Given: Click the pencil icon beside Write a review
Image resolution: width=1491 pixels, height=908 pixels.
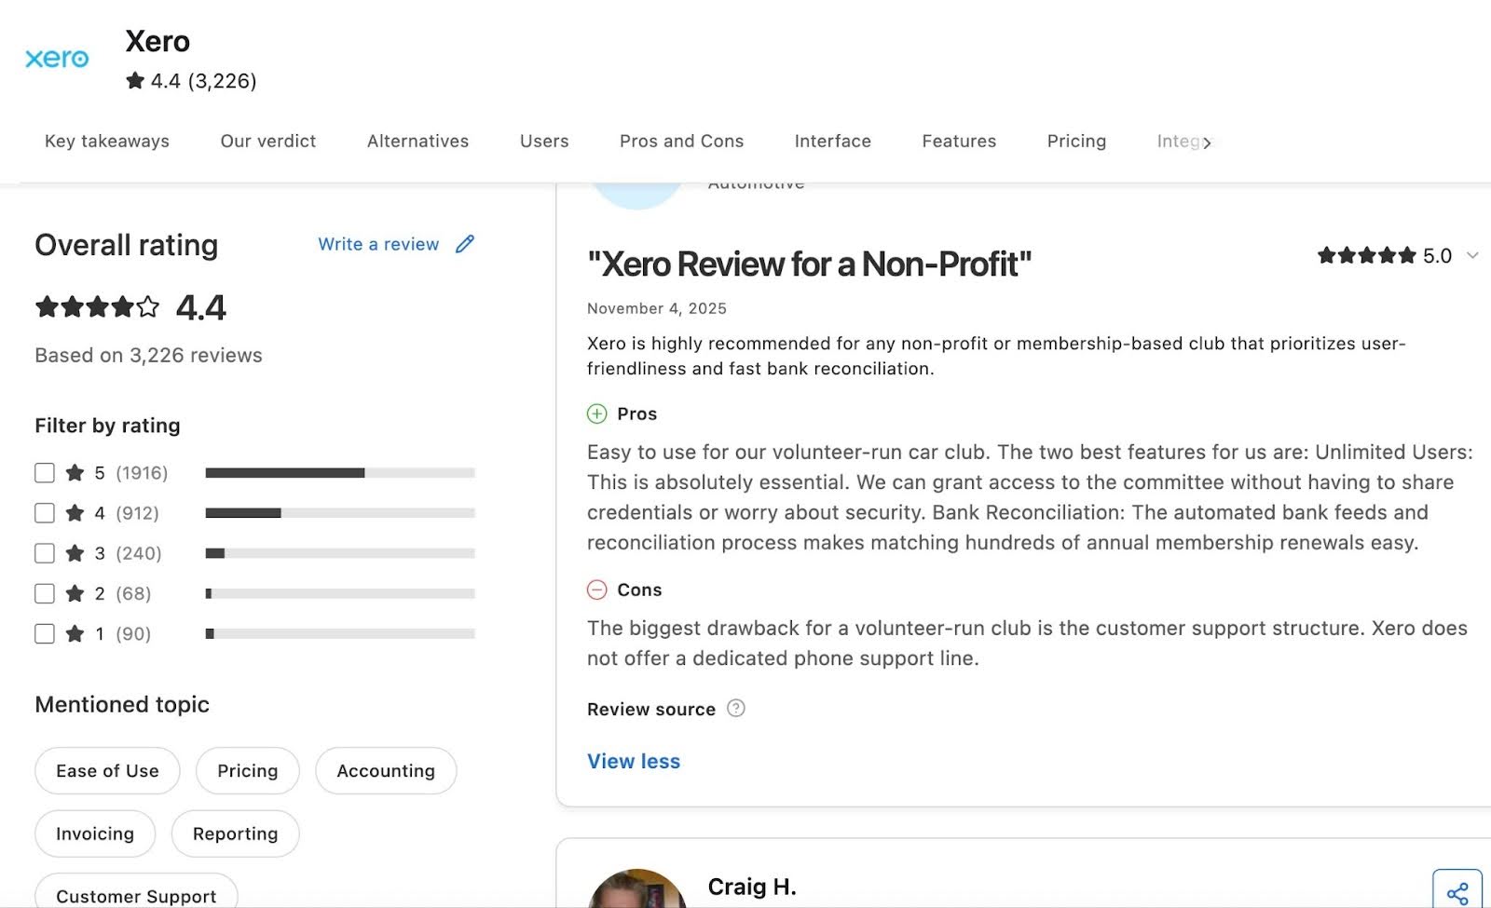Looking at the screenshot, I should coord(465,244).
